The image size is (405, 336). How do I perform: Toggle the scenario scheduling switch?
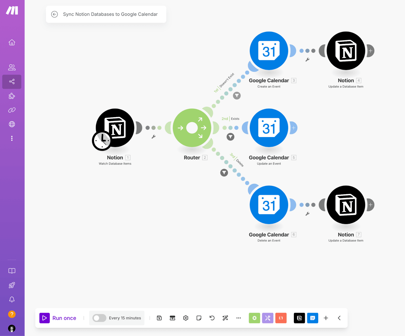(x=99, y=318)
